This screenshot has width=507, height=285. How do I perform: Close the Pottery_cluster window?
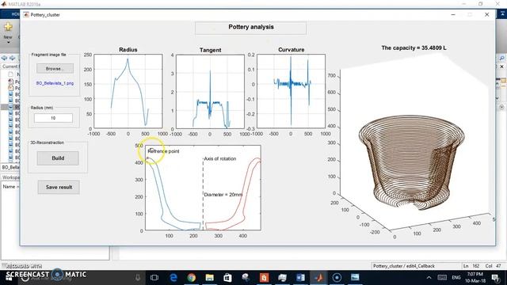(x=486, y=14)
